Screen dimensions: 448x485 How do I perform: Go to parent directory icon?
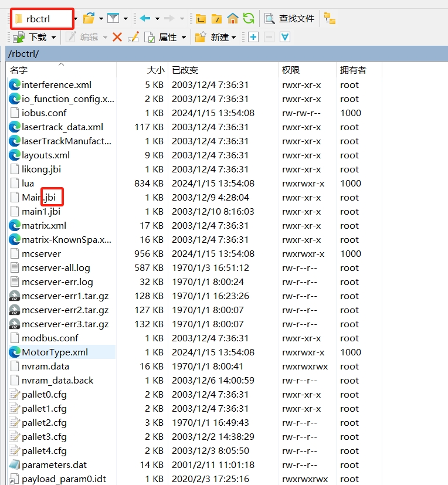click(201, 19)
